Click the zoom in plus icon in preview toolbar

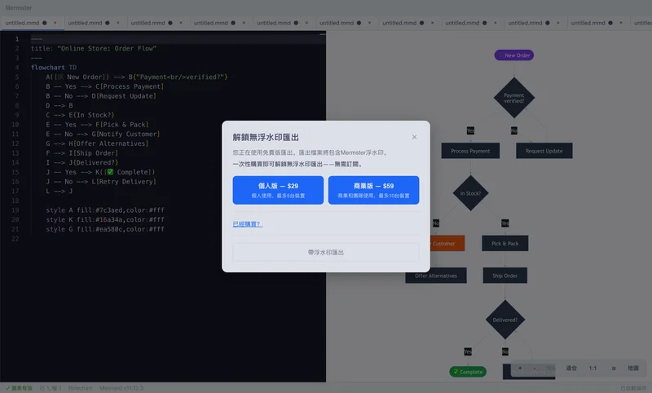click(x=520, y=368)
